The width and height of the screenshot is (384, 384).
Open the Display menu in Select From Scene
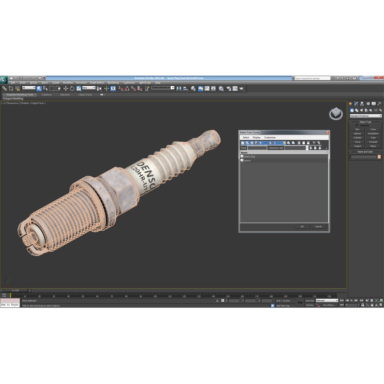(256, 137)
